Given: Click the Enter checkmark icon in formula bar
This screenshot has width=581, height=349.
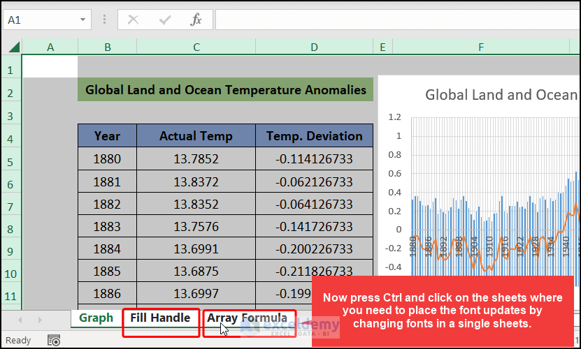Looking at the screenshot, I should click(x=165, y=20).
